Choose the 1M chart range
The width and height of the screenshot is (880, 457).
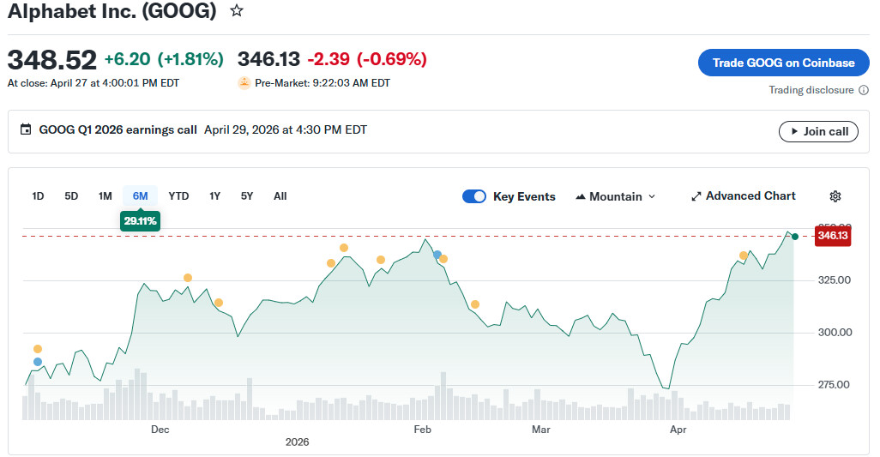point(105,196)
